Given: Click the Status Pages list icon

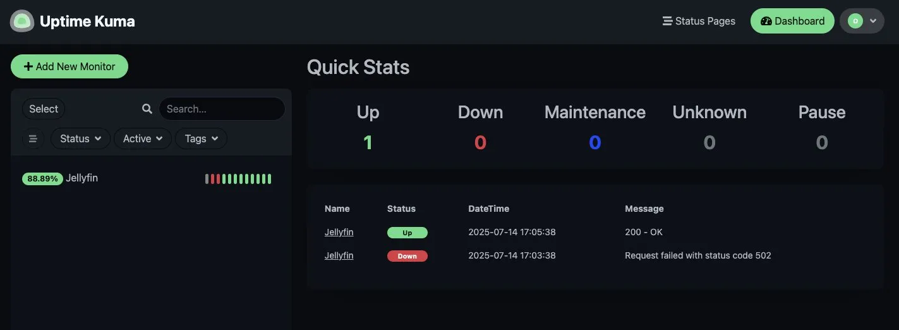Looking at the screenshot, I should (x=667, y=21).
